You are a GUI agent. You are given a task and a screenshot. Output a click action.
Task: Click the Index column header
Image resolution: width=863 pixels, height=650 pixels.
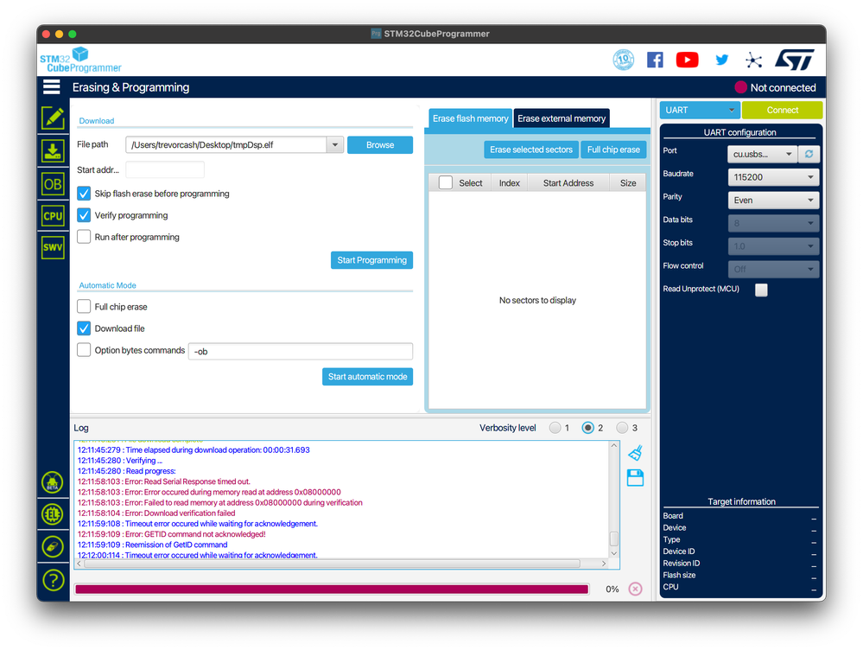509,183
